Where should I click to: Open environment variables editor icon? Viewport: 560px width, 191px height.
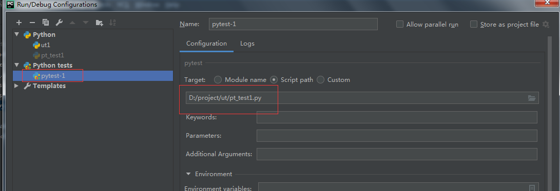(x=532, y=188)
